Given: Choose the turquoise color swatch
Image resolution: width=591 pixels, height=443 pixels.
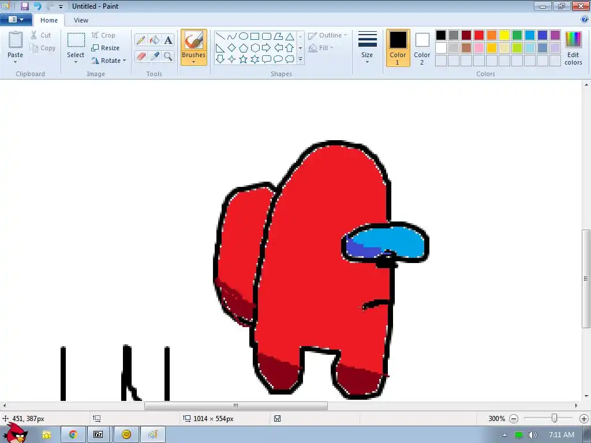Looking at the screenshot, I should point(530,35).
